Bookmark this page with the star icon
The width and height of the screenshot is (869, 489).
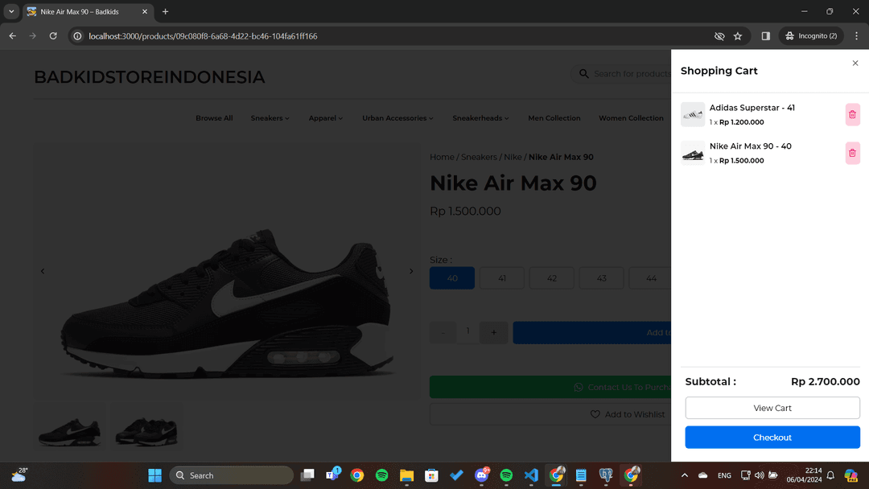tap(738, 36)
